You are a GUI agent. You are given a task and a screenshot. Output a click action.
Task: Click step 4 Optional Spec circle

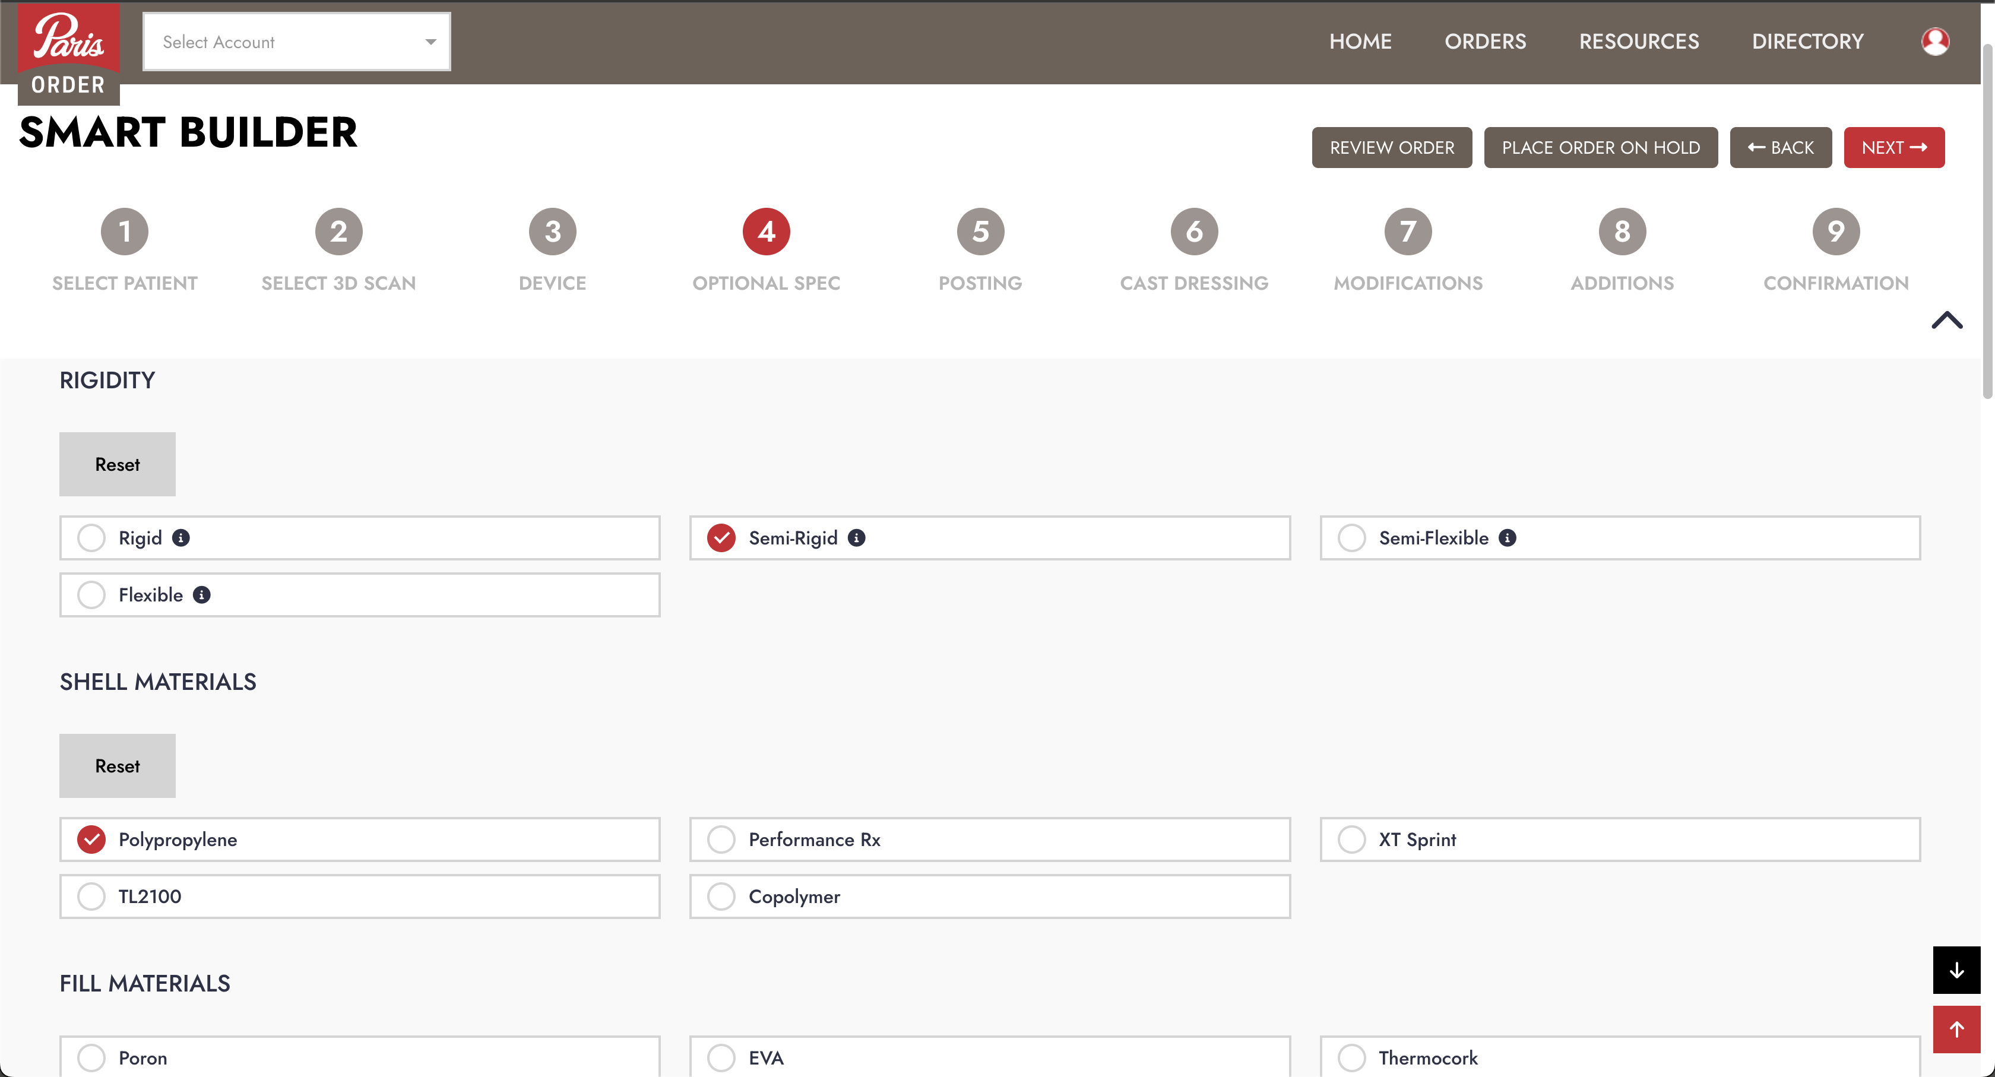coord(766,232)
